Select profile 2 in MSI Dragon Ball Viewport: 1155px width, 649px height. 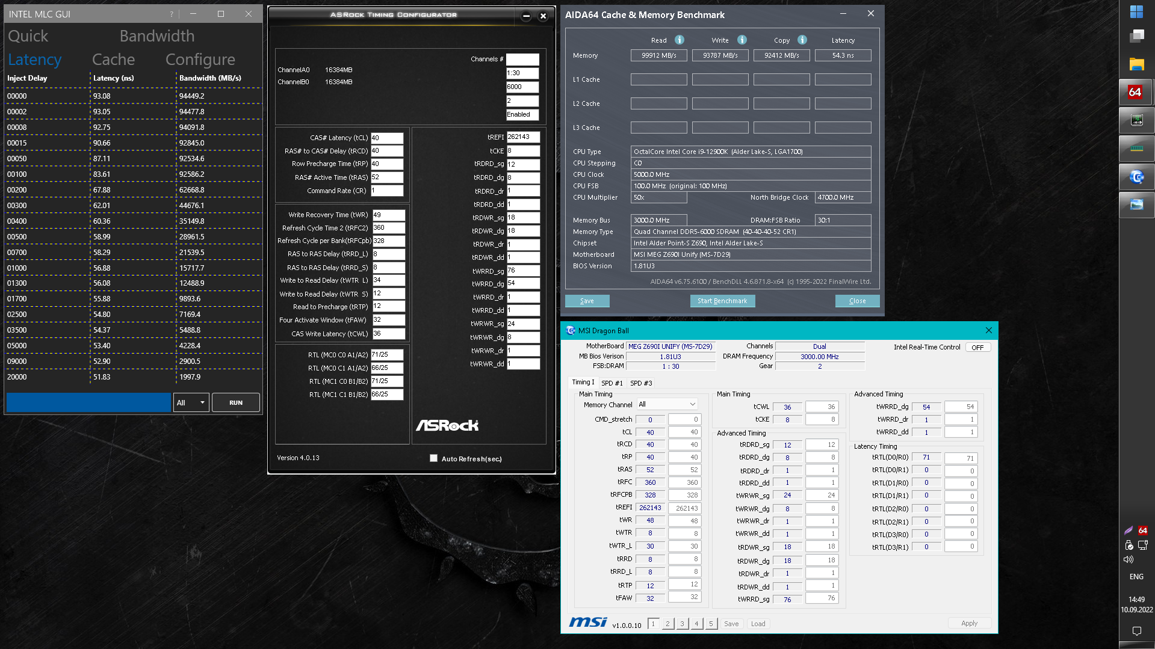coord(667,624)
